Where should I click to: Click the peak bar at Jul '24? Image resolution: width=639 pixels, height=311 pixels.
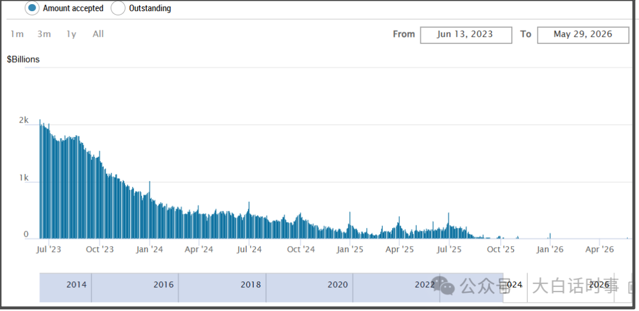click(x=248, y=220)
